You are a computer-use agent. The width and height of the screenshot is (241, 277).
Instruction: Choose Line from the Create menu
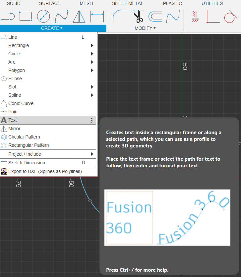click(x=48, y=37)
